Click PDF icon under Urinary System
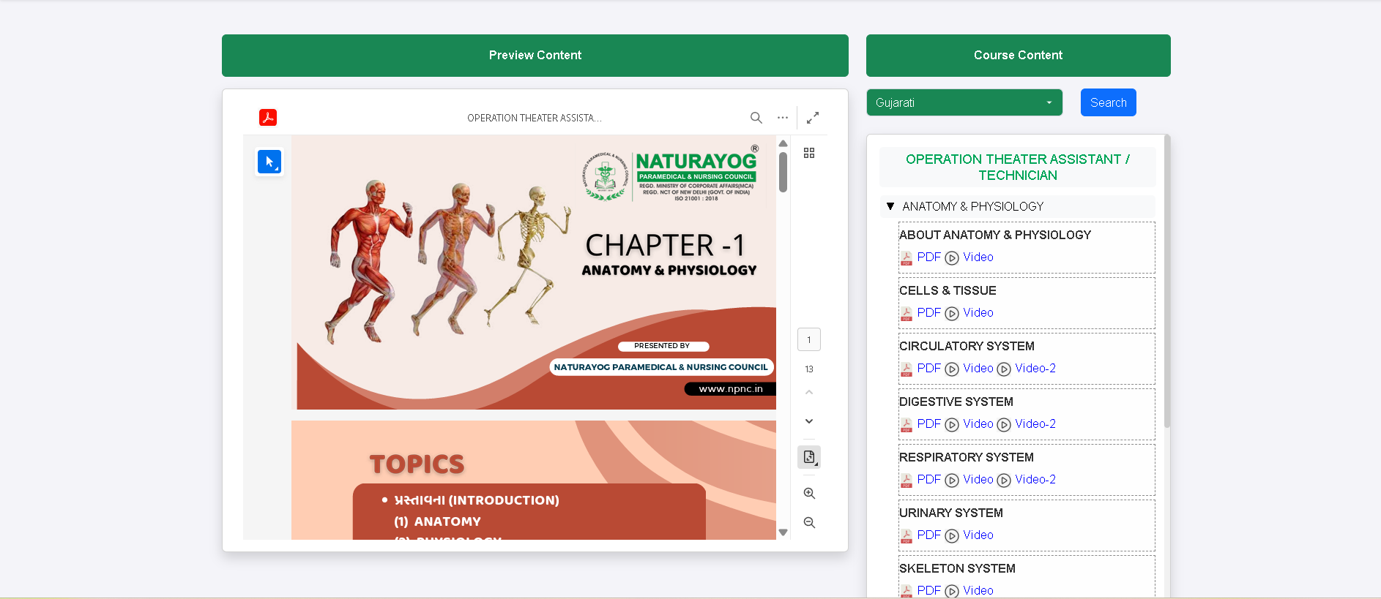 [907, 535]
